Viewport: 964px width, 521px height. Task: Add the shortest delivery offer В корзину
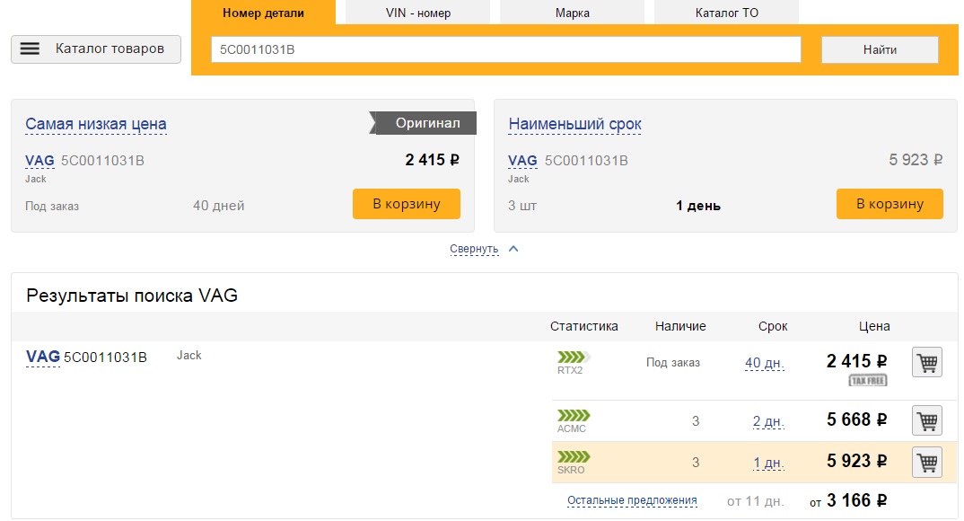tap(890, 204)
